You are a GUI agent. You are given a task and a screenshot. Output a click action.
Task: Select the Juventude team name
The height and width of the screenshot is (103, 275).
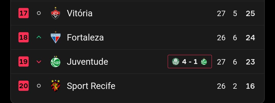(x=87, y=62)
